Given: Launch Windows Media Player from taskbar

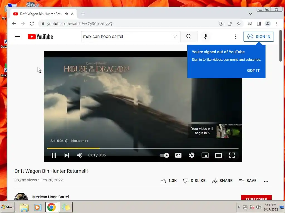Looking at the screenshot, I should click(38, 207).
